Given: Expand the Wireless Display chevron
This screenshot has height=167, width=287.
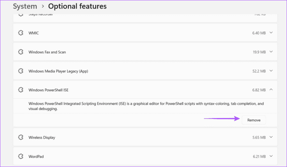Looking at the screenshot, I should (x=271, y=137).
